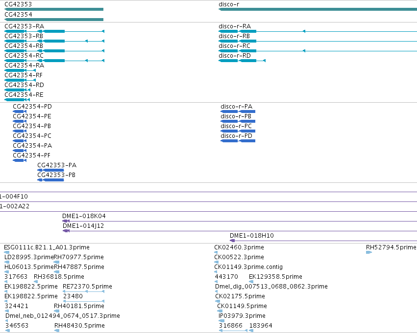Select protein CG42354-PA label
Screen dimensions: 417x333
pyautogui.click(x=32, y=146)
